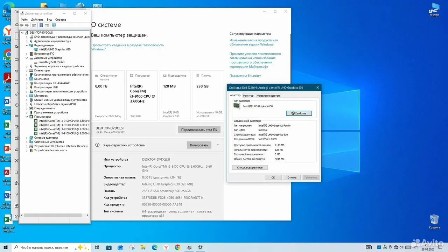This screenshot has width=448, height=252.
Task: Open the Word desktop shortcut
Action: (x=7, y=105)
